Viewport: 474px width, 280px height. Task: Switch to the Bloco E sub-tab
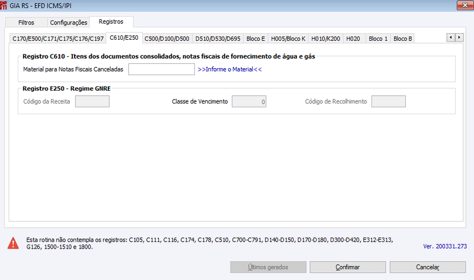click(256, 38)
